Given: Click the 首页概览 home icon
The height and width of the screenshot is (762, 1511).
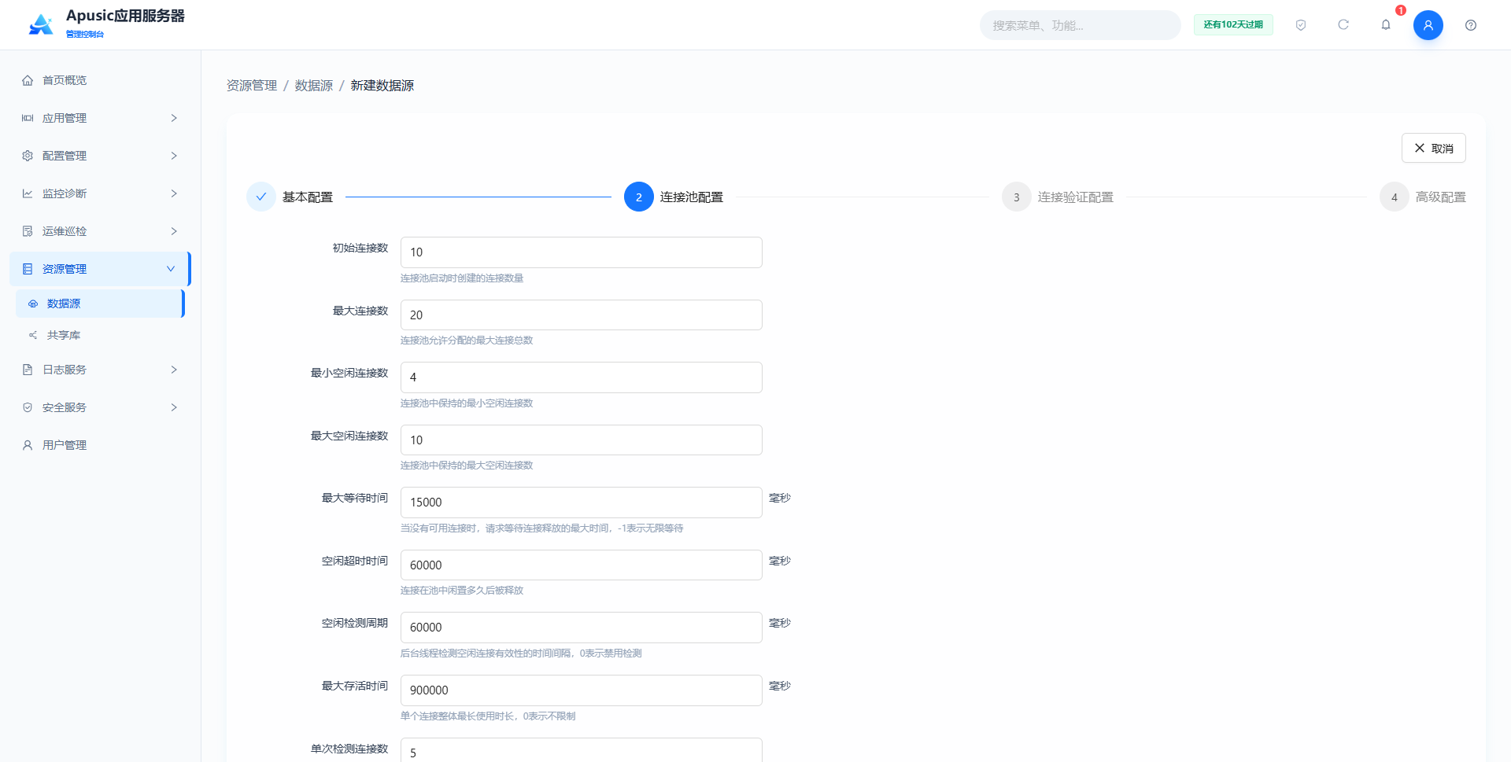Looking at the screenshot, I should [28, 80].
